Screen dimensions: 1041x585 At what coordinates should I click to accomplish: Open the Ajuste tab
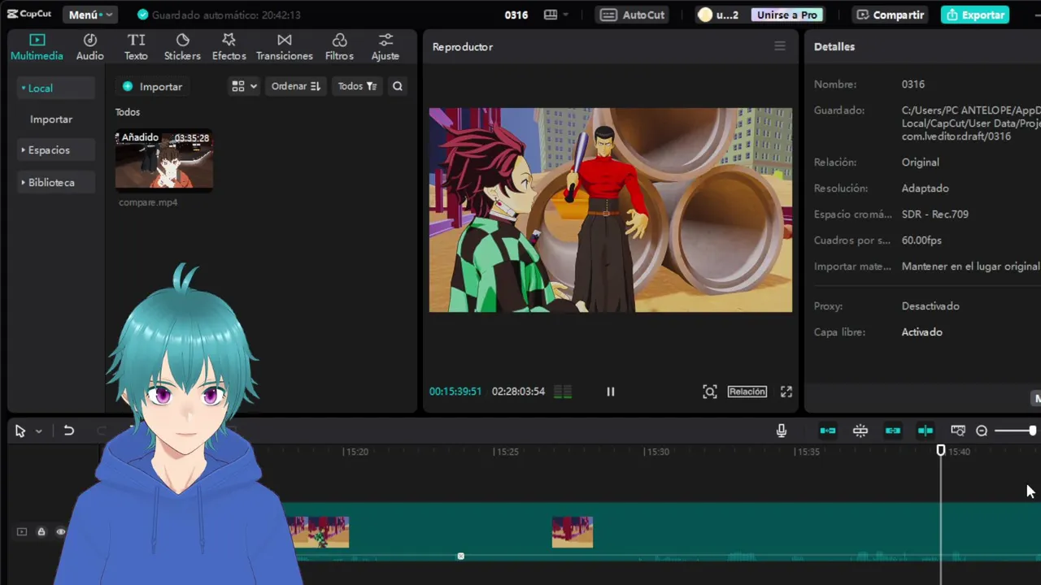[385, 47]
